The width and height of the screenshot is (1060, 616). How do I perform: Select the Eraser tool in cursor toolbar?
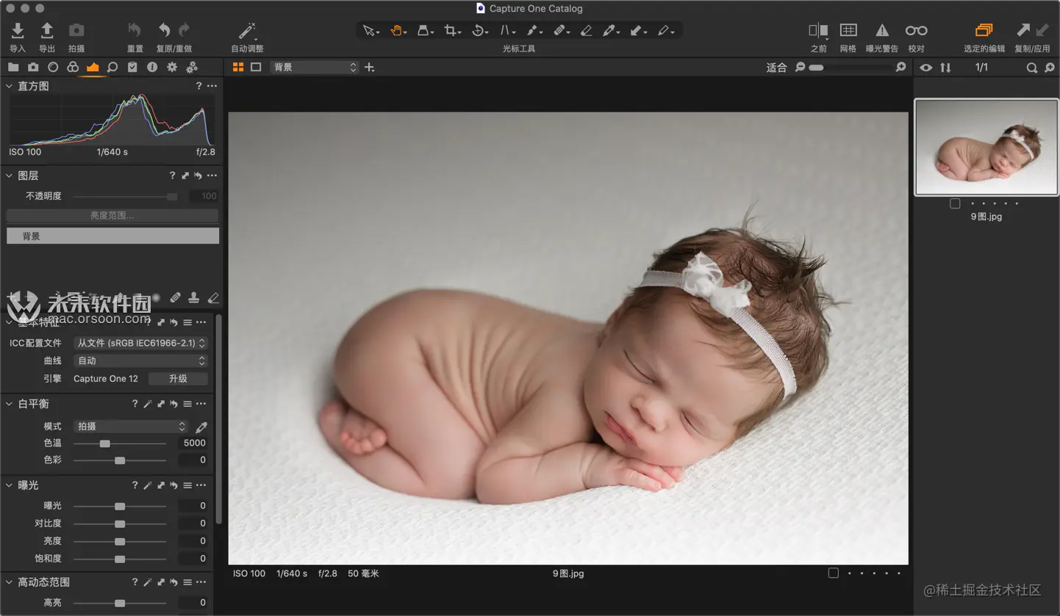point(586,31)
